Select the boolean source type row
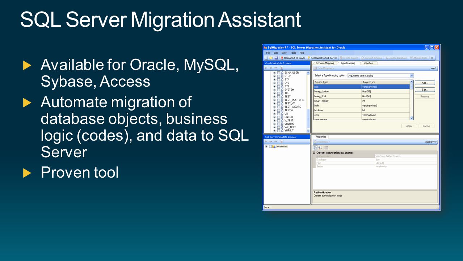This screenshot has height=261, width=463. 362,110
